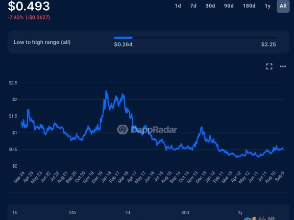
Task: Switch to the 30d time range
Action: 210,6
